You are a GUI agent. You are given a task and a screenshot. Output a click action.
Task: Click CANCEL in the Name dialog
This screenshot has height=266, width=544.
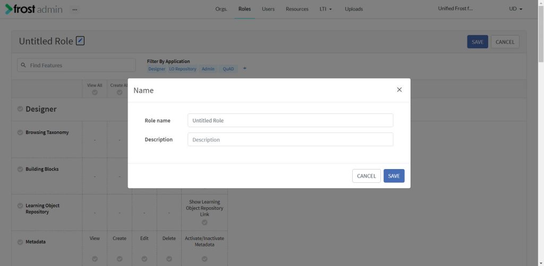(367, 176)
